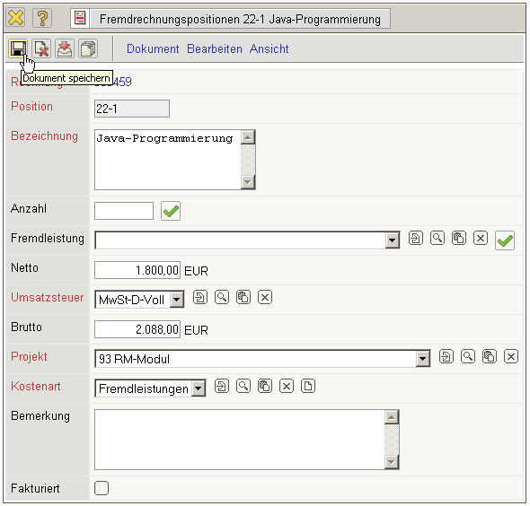Click the Brutto amount field
Screen dimensions: 530x506
tap(137, 329)
